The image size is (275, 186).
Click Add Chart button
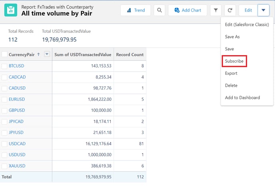tap(187, 10)
